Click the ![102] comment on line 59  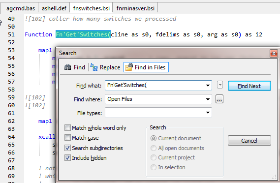[35, 97]
